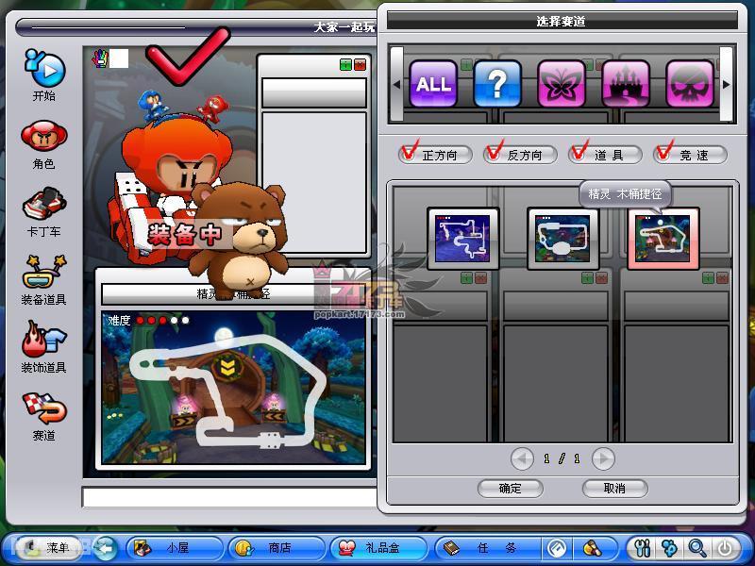
Task: Click the brown bear pet character
Action: (x=239, y=240)
